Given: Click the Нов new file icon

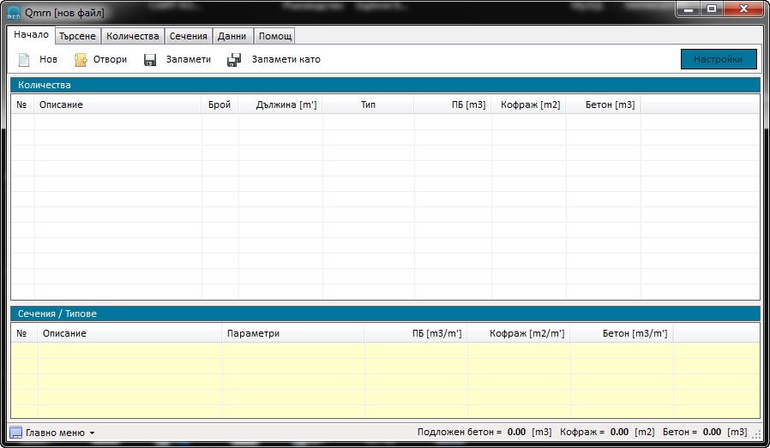Looking at the screenshot, I should pyautogui.click(x=24, y=60).
